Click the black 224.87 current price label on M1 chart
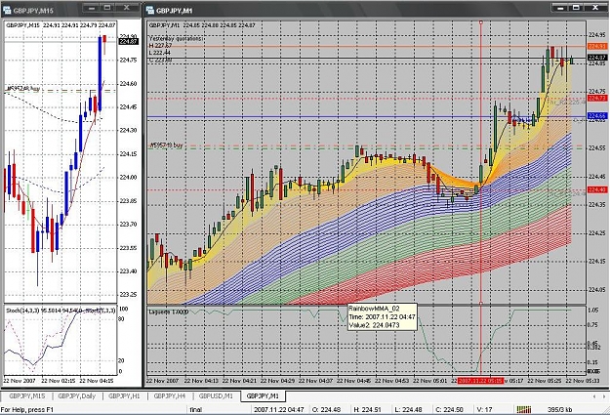610x415 pixels. pyautogui.click(x=596, y=58)
